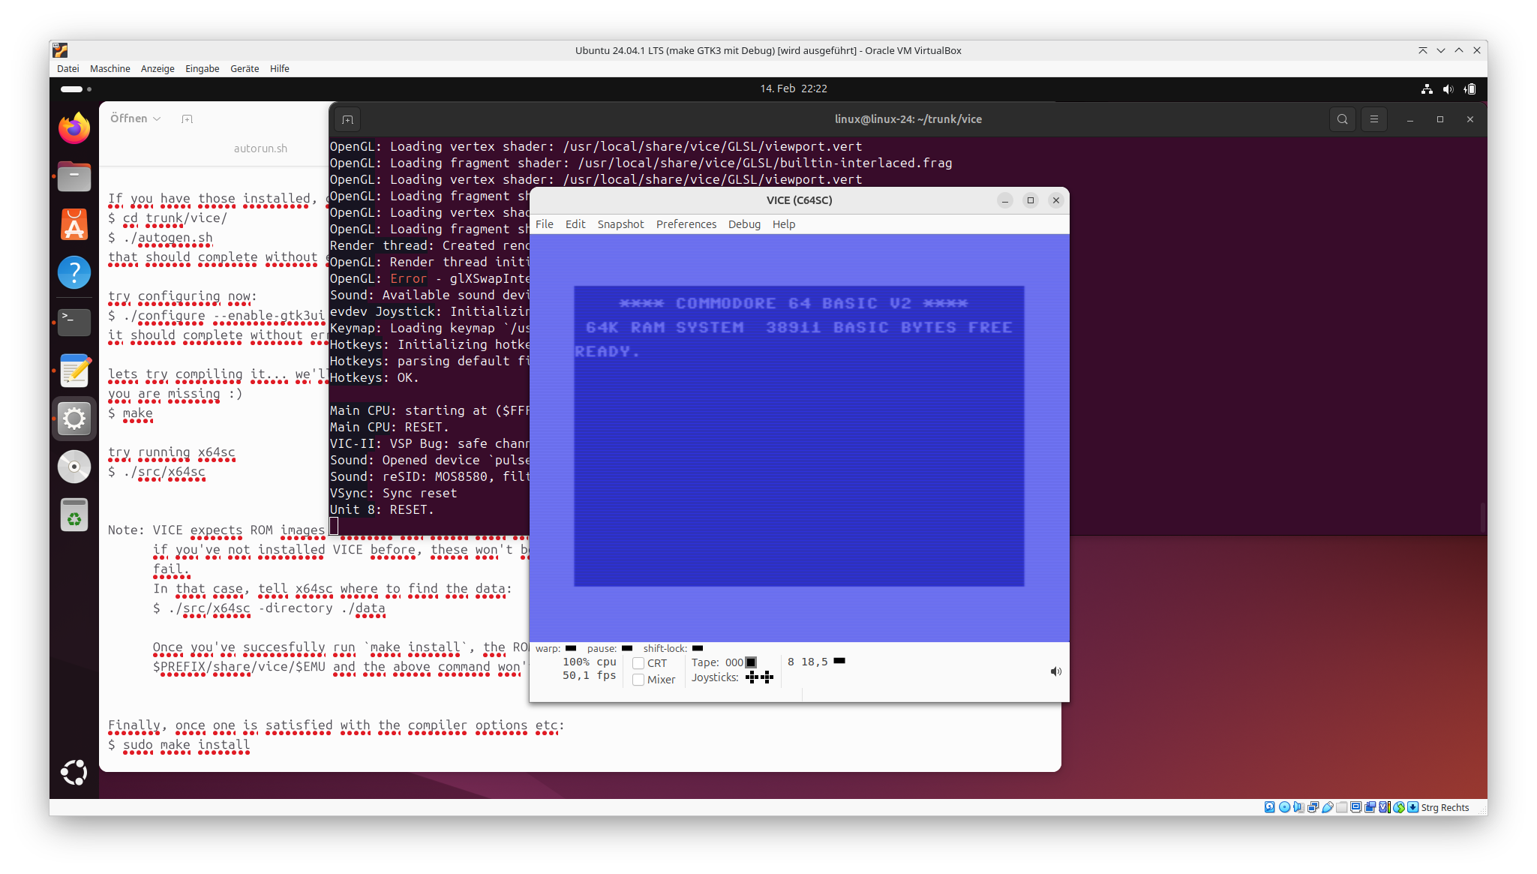Click VirtualBox hard disk status icon

click(x=1269, y=807)
